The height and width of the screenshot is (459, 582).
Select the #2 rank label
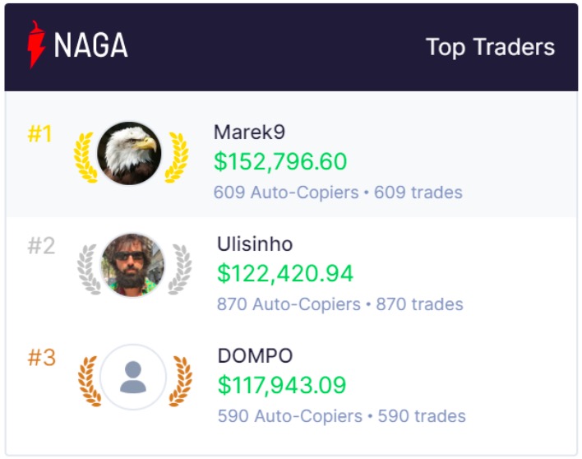pyautogui.click(x=42, y=245)
